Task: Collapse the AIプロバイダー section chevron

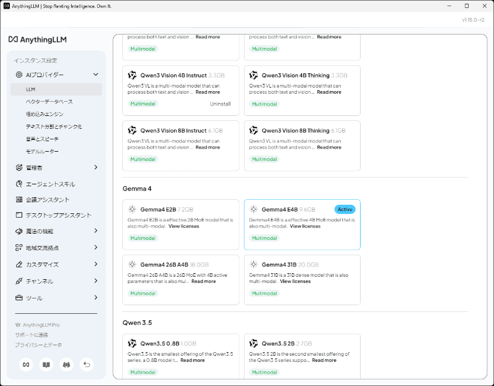Action: [x=96, y=75]
